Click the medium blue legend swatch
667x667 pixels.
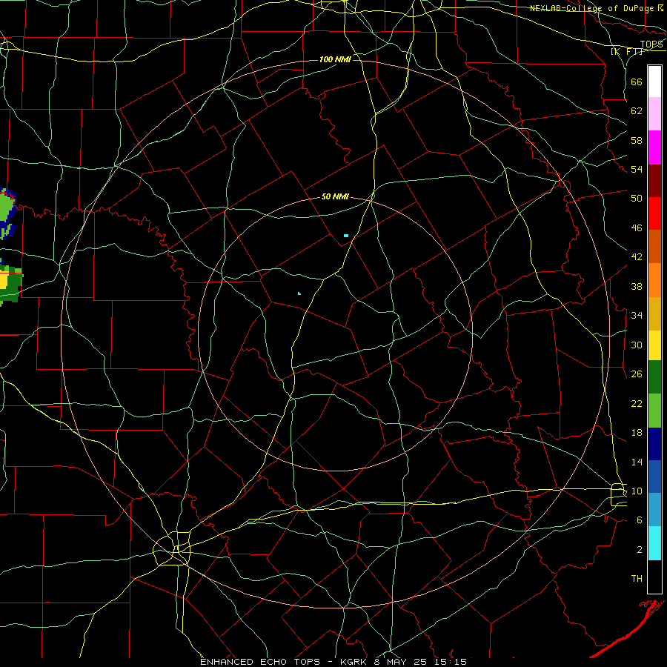(x=654, y=477)
